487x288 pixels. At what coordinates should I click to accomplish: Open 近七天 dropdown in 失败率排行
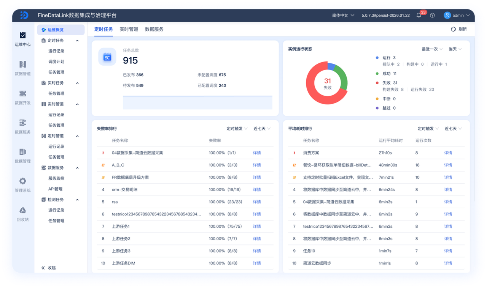coord(262,129)
